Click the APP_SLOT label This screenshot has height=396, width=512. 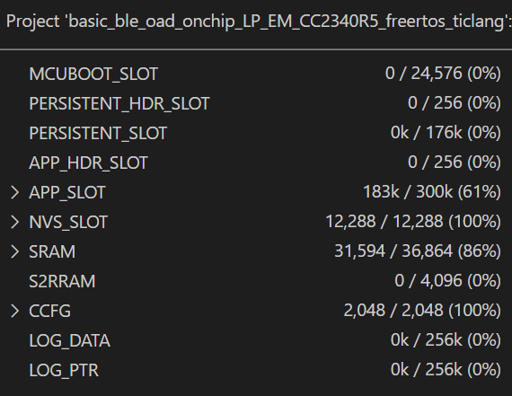[67, 192]
